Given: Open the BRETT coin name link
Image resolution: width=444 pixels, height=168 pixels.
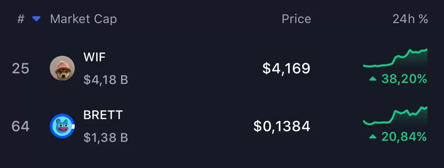Looking at the screenshot, I should (103, 115).
